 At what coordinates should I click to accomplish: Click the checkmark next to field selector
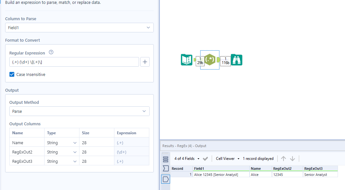coord(206,158)
